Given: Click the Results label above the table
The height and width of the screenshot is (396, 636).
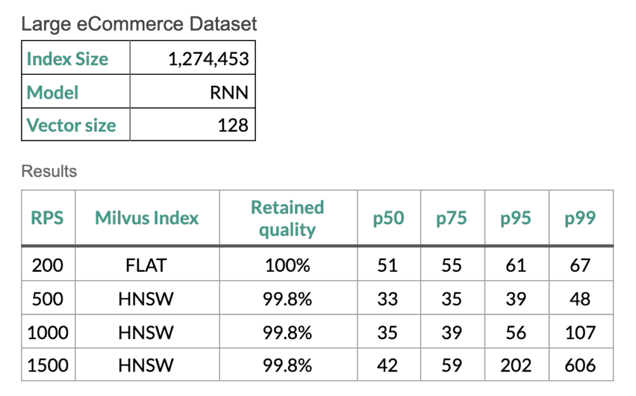Looking at the screenshot, I should (x=49, y=171).
